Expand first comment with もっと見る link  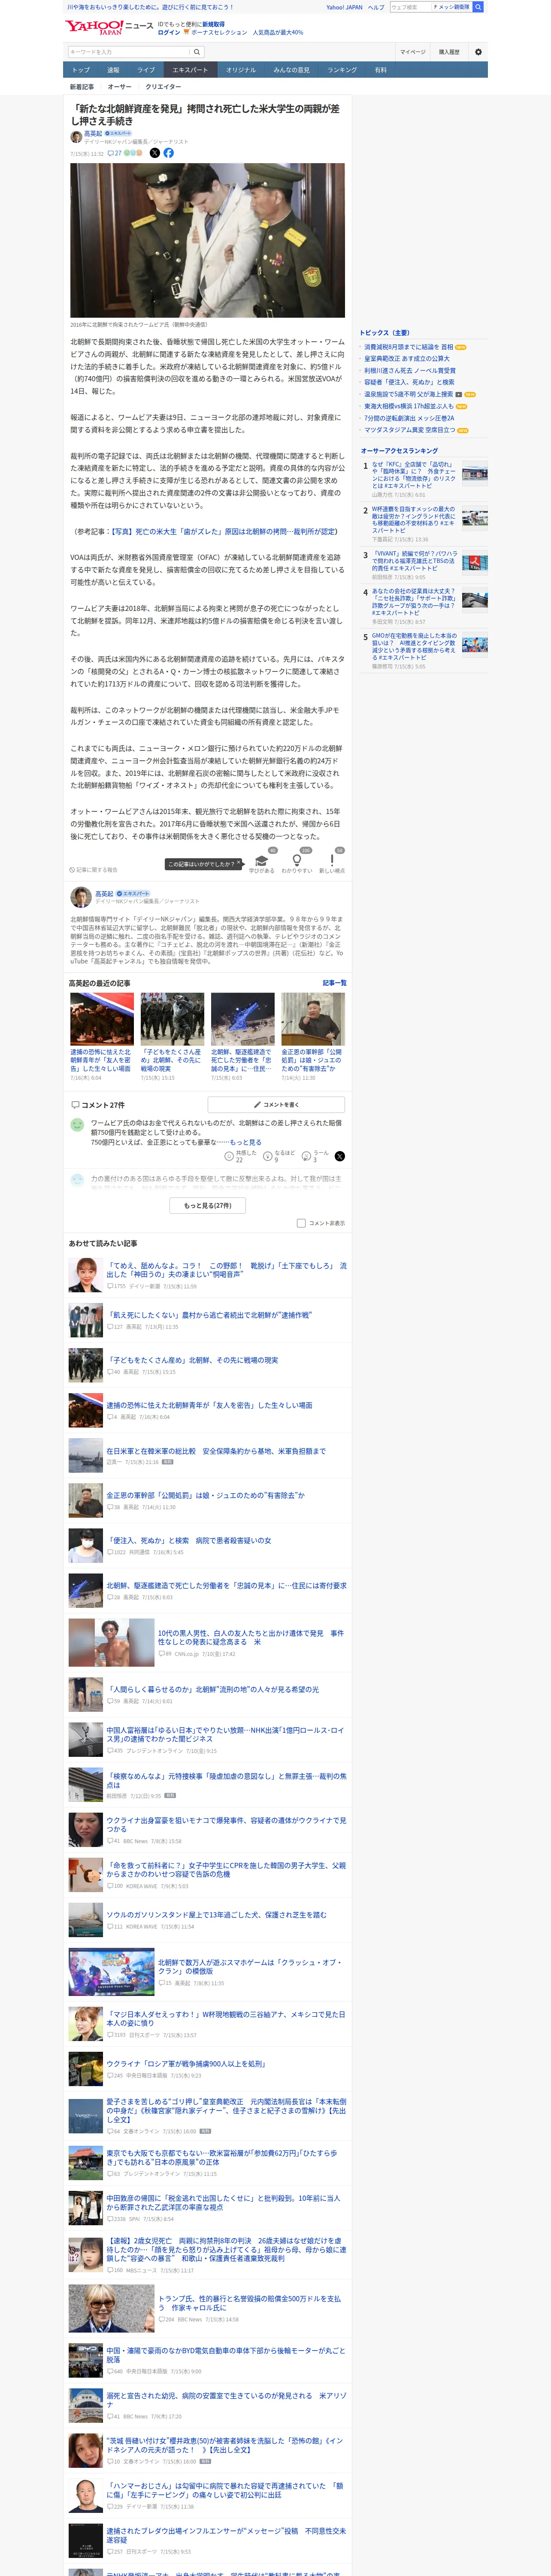[x=246, y=1142]
